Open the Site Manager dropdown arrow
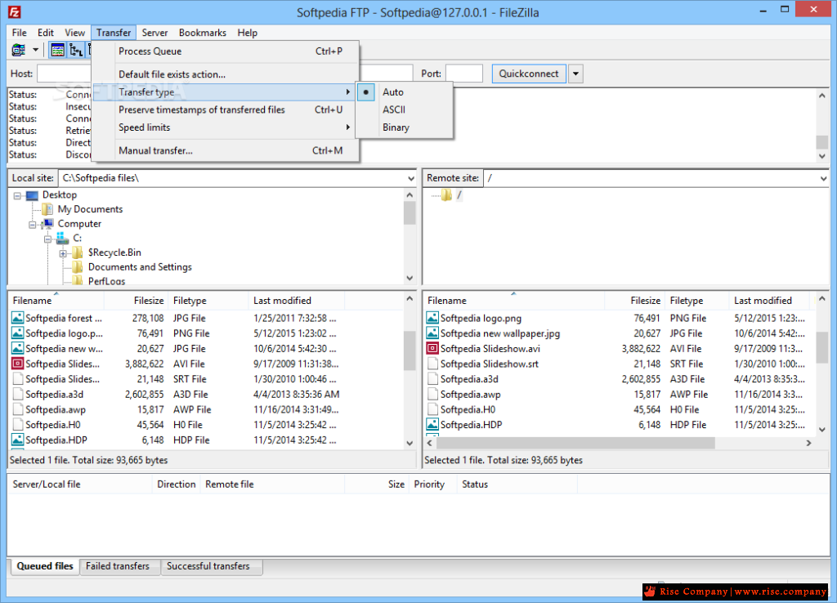 pos(35,50)
